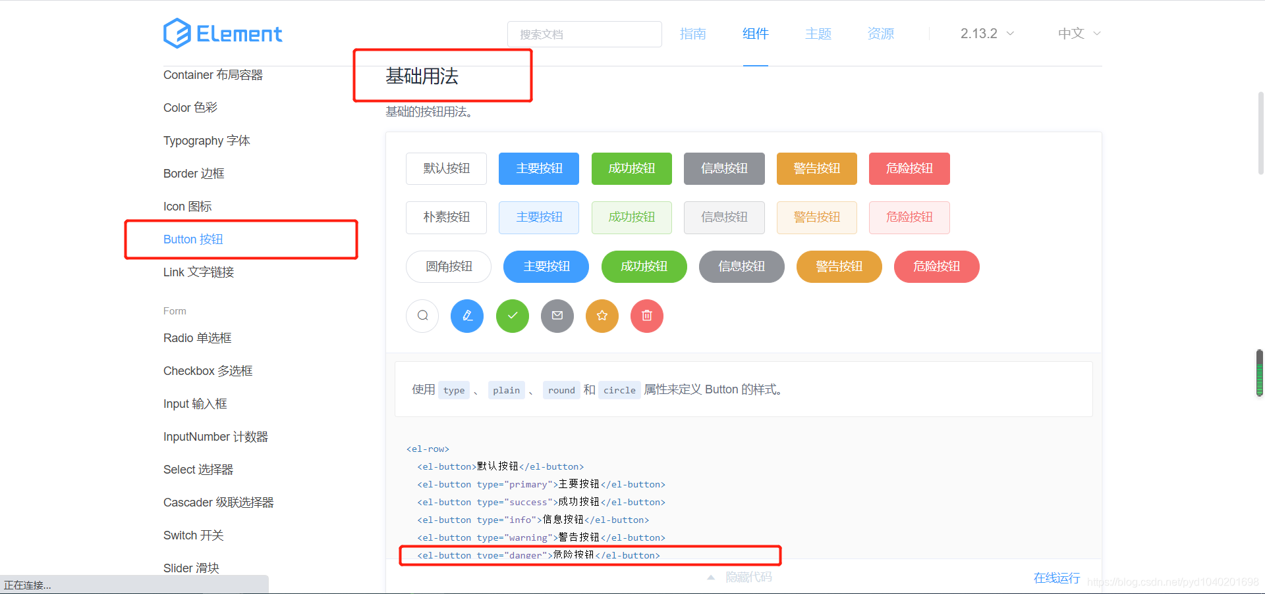This screenshot has width=1265, height=594.
Task: Open Link 文字链接 in sidebar
Action: (199, 272)
